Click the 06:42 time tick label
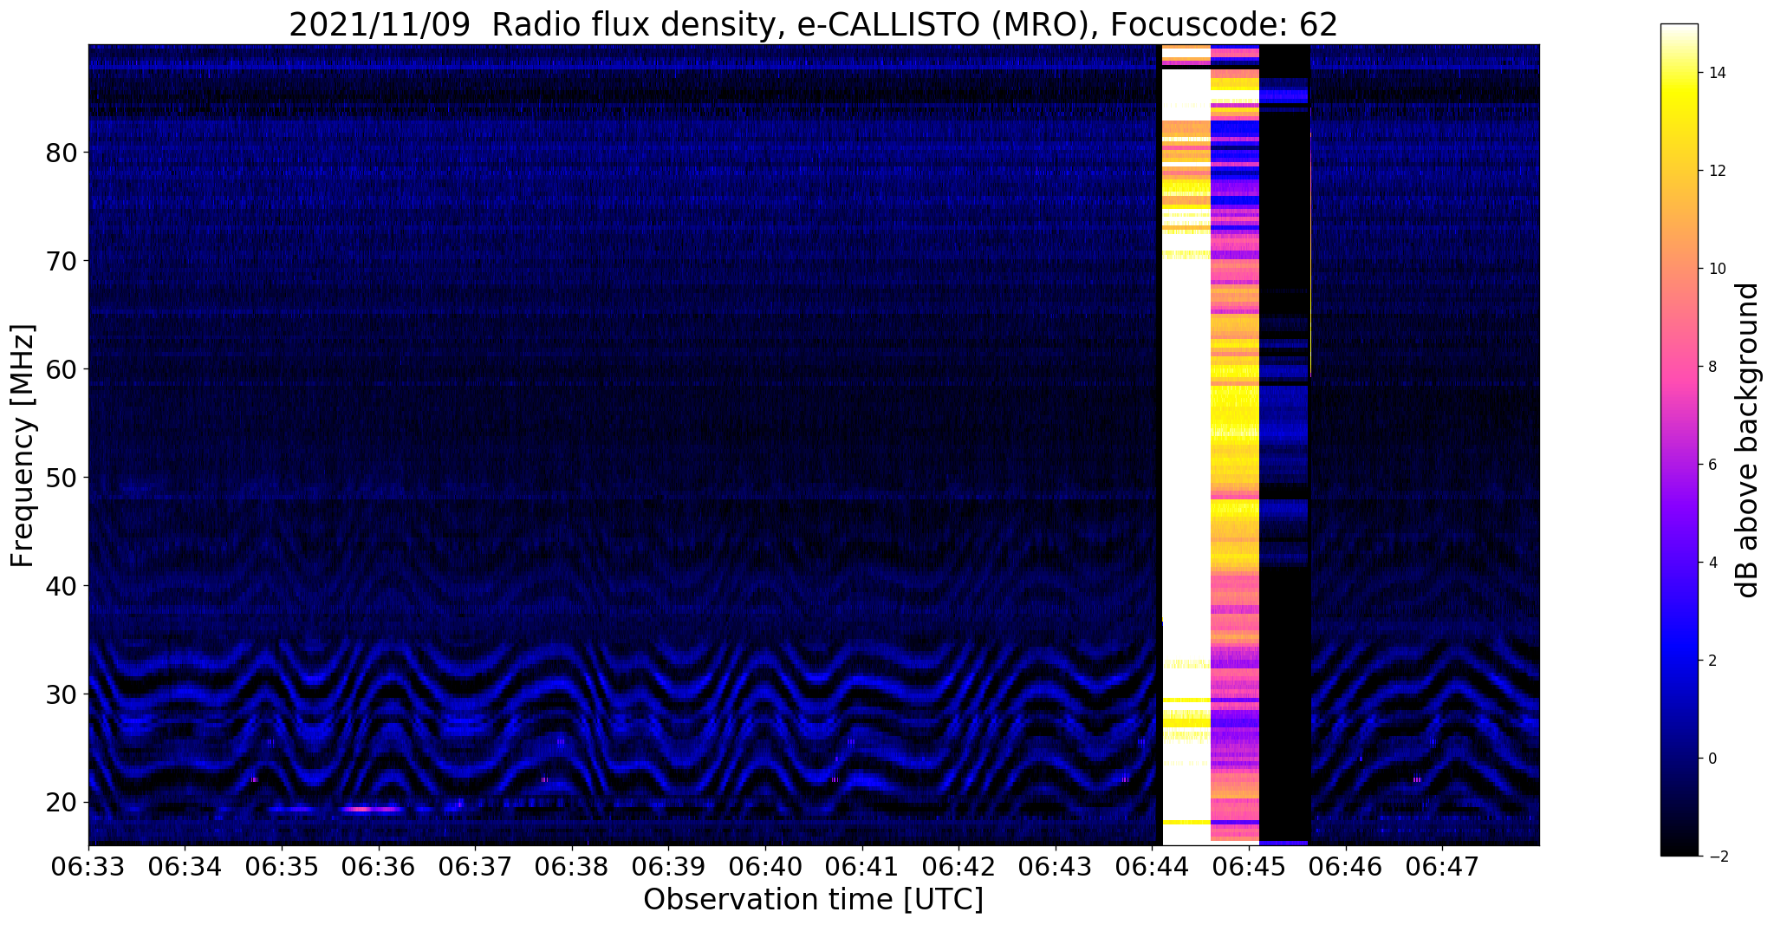1774x925 pixels. [x=958, y=866]
